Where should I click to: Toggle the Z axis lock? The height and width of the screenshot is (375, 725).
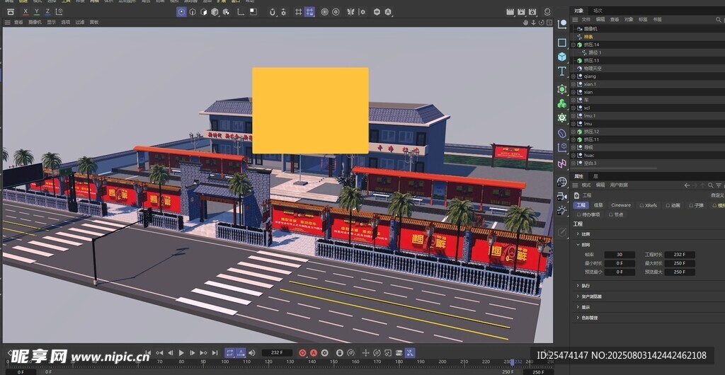coord(47,11)
